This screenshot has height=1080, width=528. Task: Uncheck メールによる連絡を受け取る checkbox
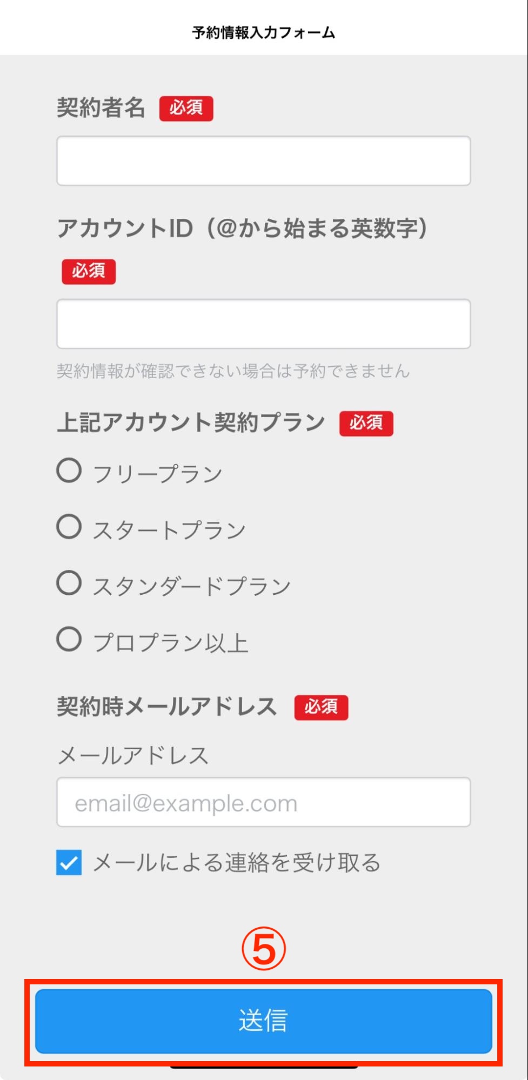(x=69, y=862)
